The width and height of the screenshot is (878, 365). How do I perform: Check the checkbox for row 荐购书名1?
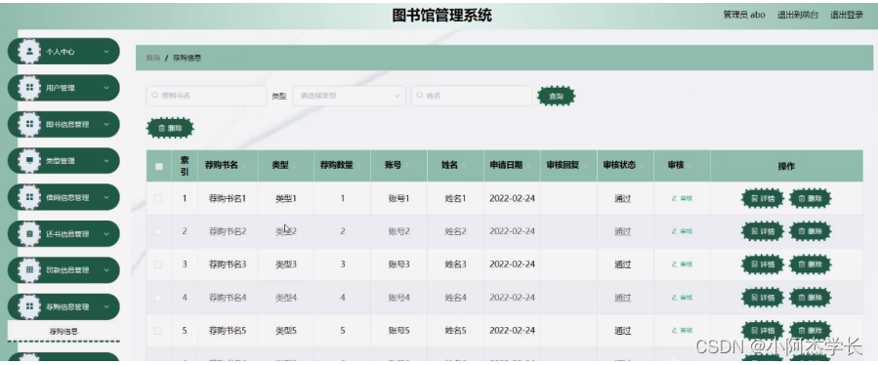(x=158, y=198)
